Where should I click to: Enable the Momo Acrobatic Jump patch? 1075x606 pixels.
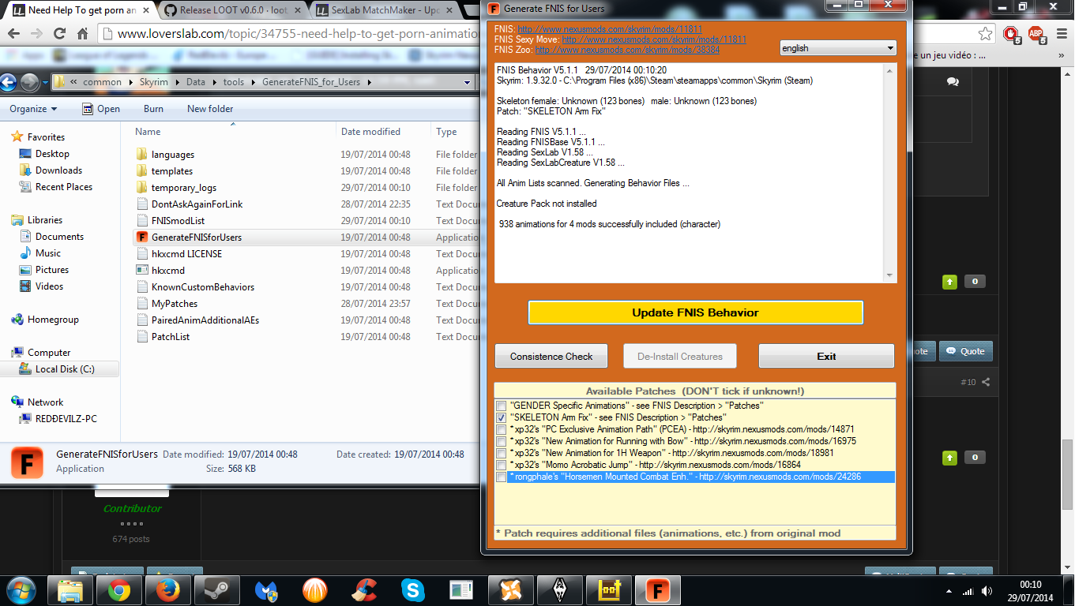(501, 465)
